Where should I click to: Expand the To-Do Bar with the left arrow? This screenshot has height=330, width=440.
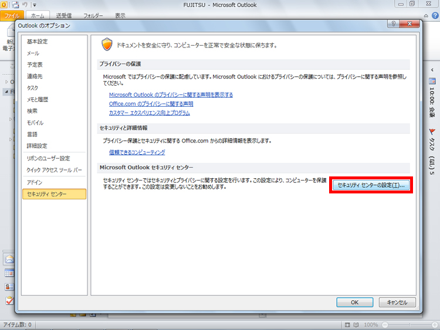pos(432,70)
